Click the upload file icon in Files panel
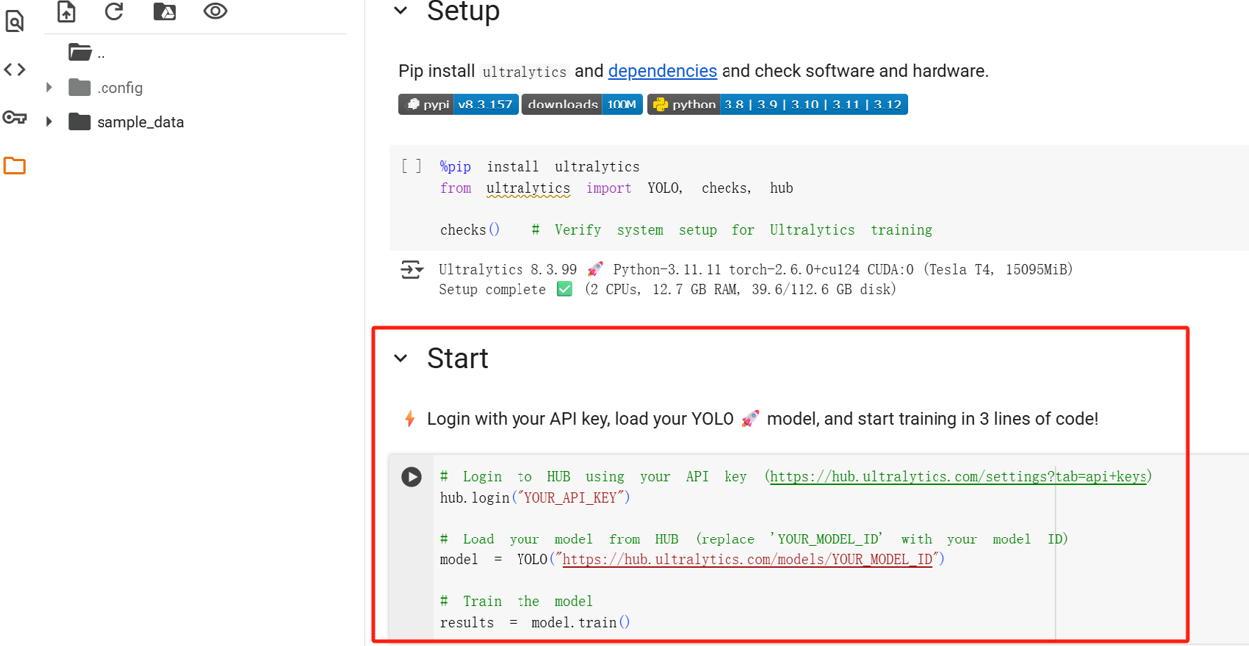The image size is (1249, 646). pyautogui.click(x=66, y=11)
